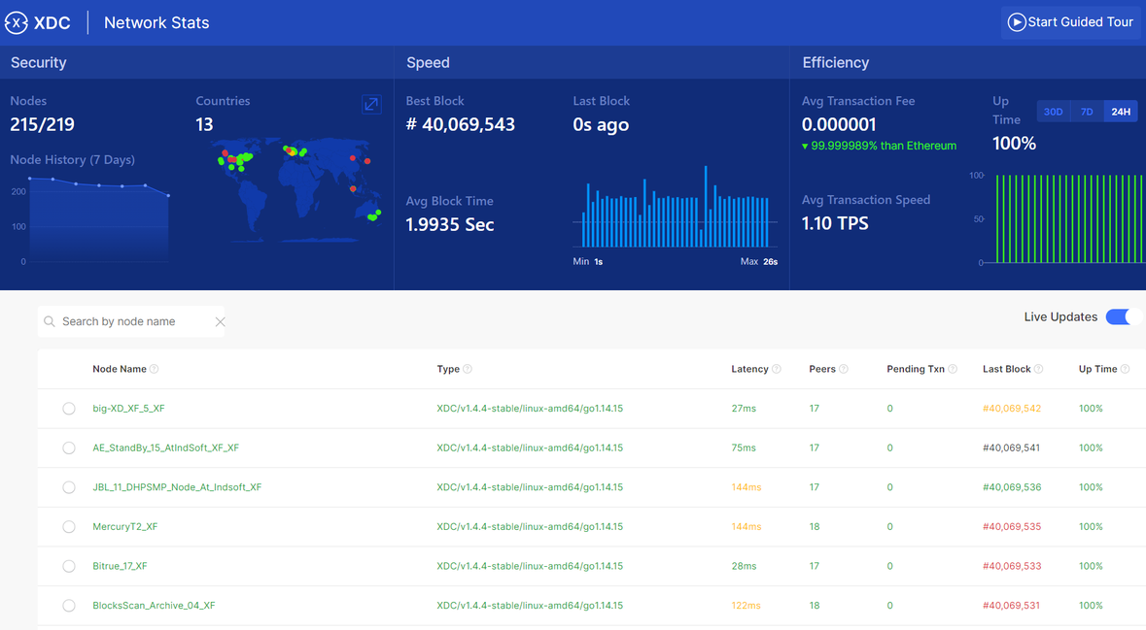Viewport: 1146px width, 630px height.
Task: Click last block #40,069,542 in the first row
Action: point(1012,408)
